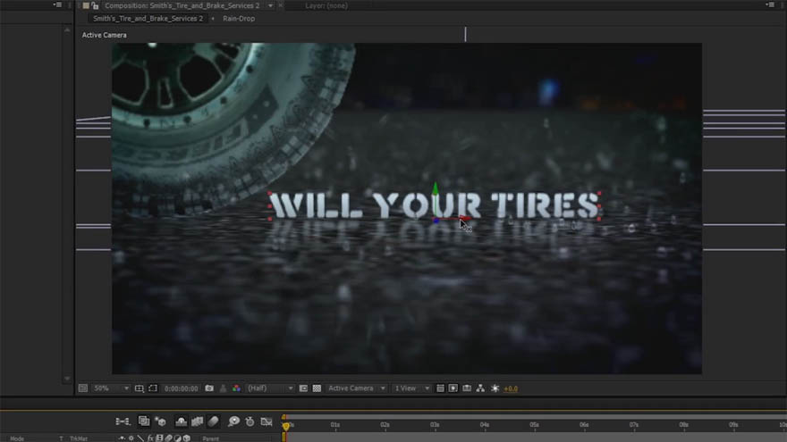This screenshot has width=787, height=442.
Task: Click the Collapse Transformations column icon
Action: (131, 438)
